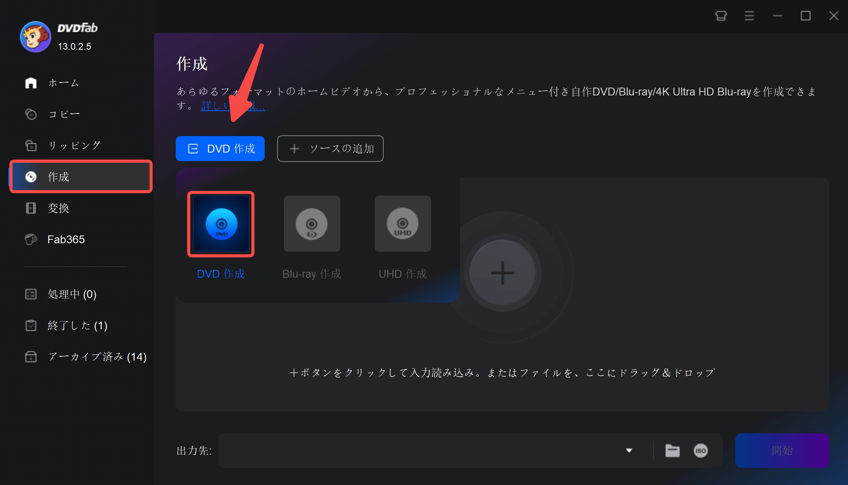The height and width of the screenshot is (485, 848).
Task: Click the UHD 作成 label text
Action: (x=403, y=274)
